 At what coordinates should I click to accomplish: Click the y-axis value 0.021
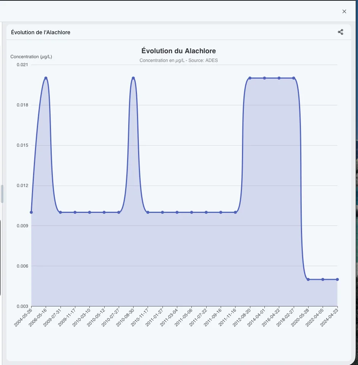[x=22, y=65]
